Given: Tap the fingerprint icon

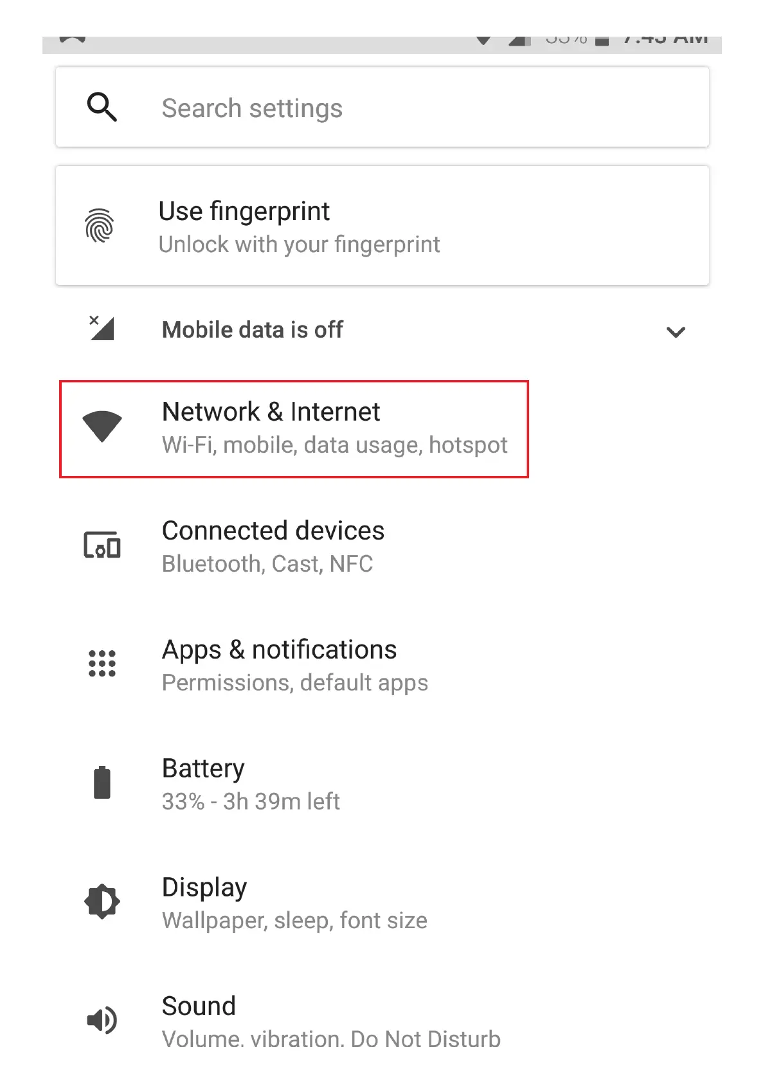Looking at the screenshot, I should click(100, 226).
